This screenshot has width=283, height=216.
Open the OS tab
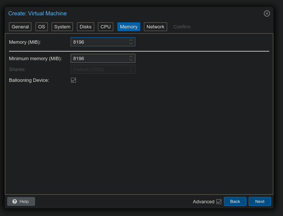(41, 27)
